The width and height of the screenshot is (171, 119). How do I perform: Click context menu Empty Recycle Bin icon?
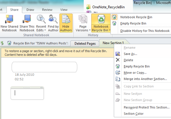coord(118,66)
